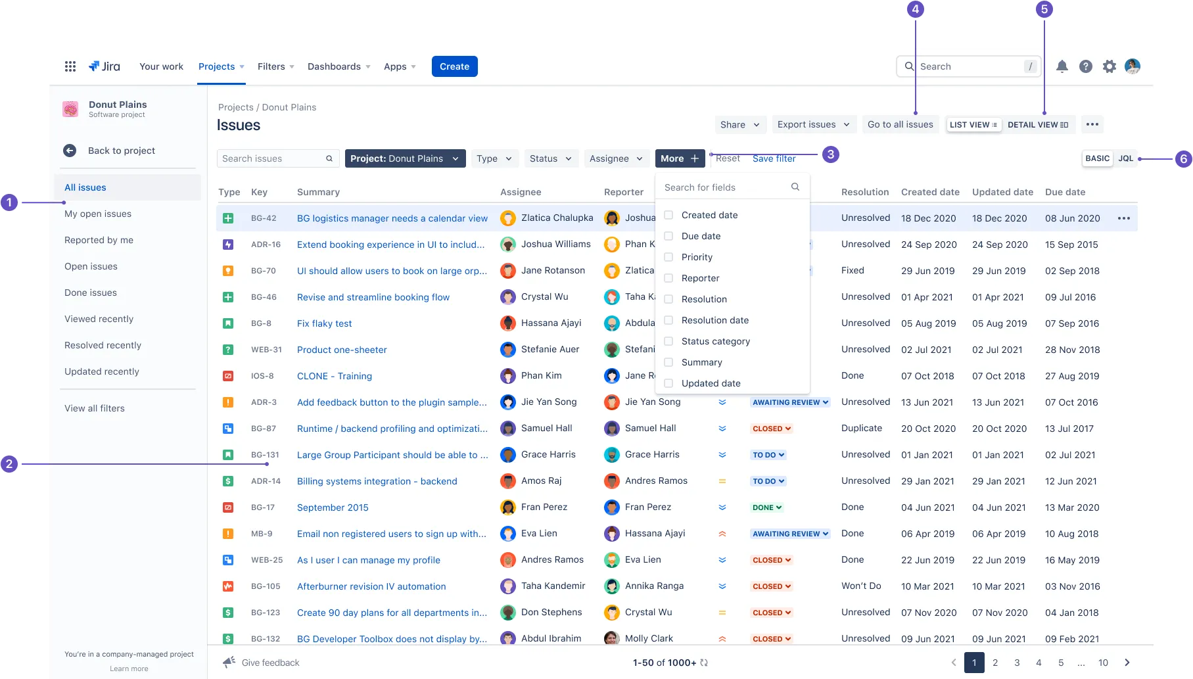Click the Create button
Viewport: 1193px width, 679px height.
coord(455,66)
